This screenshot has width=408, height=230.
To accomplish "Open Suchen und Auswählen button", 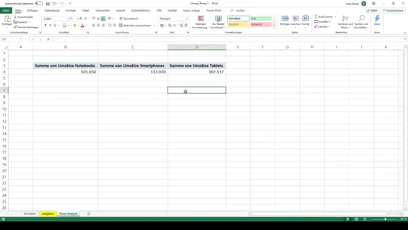I will [361, 22].
